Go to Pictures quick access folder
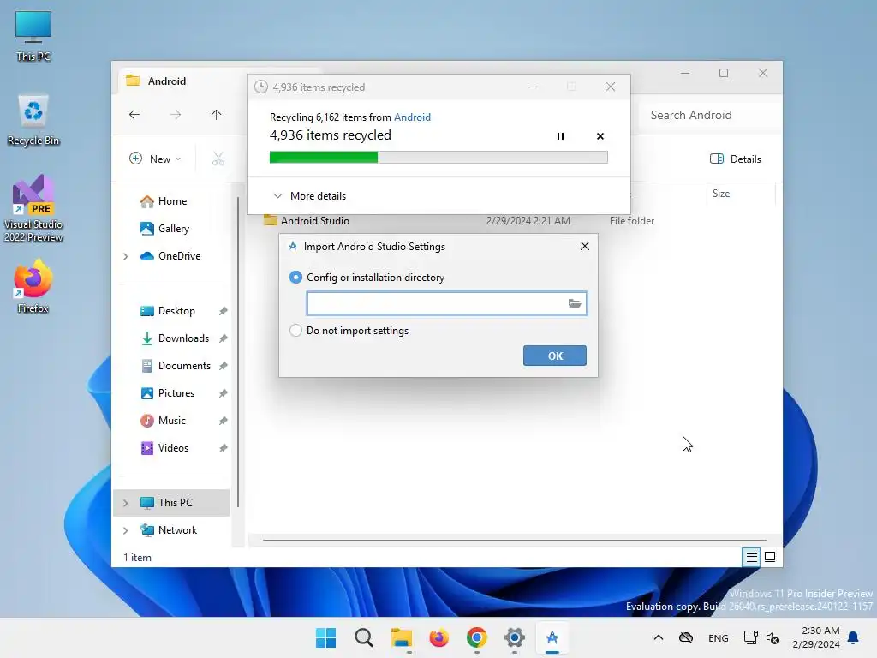Screen dimensions: 877x658 167,393
